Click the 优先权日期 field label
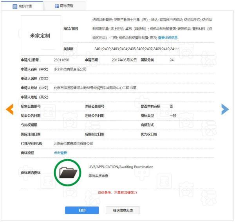This screenshot has width=235, height=222. click(149, 134)
